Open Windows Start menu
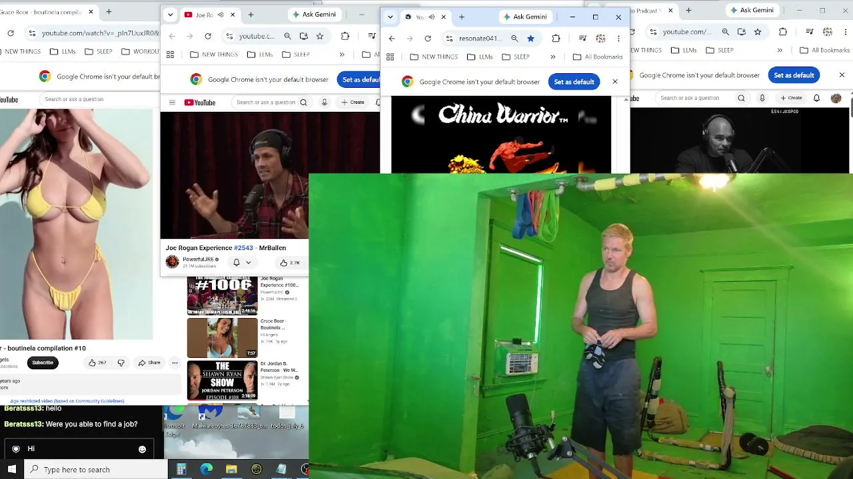 coord(12,469)
